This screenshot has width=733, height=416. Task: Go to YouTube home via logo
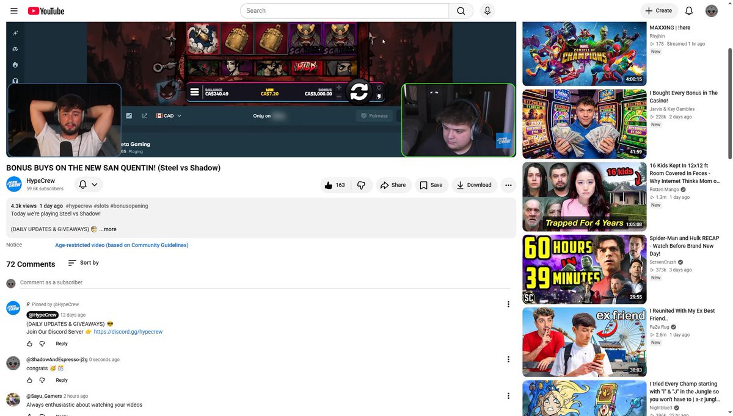click(46, 10)
